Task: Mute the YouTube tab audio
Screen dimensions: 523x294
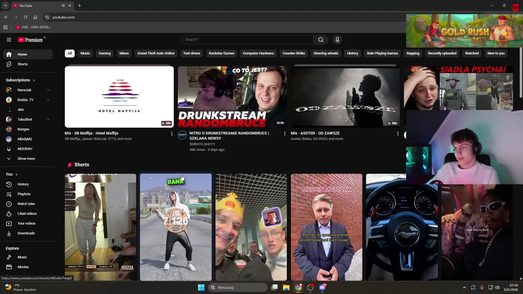Action: tap(63, 5)
